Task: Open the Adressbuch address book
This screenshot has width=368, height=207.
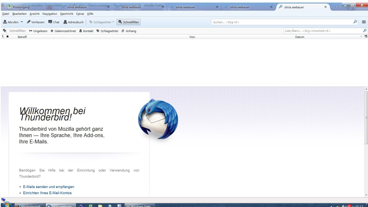Action: point(73,22)
